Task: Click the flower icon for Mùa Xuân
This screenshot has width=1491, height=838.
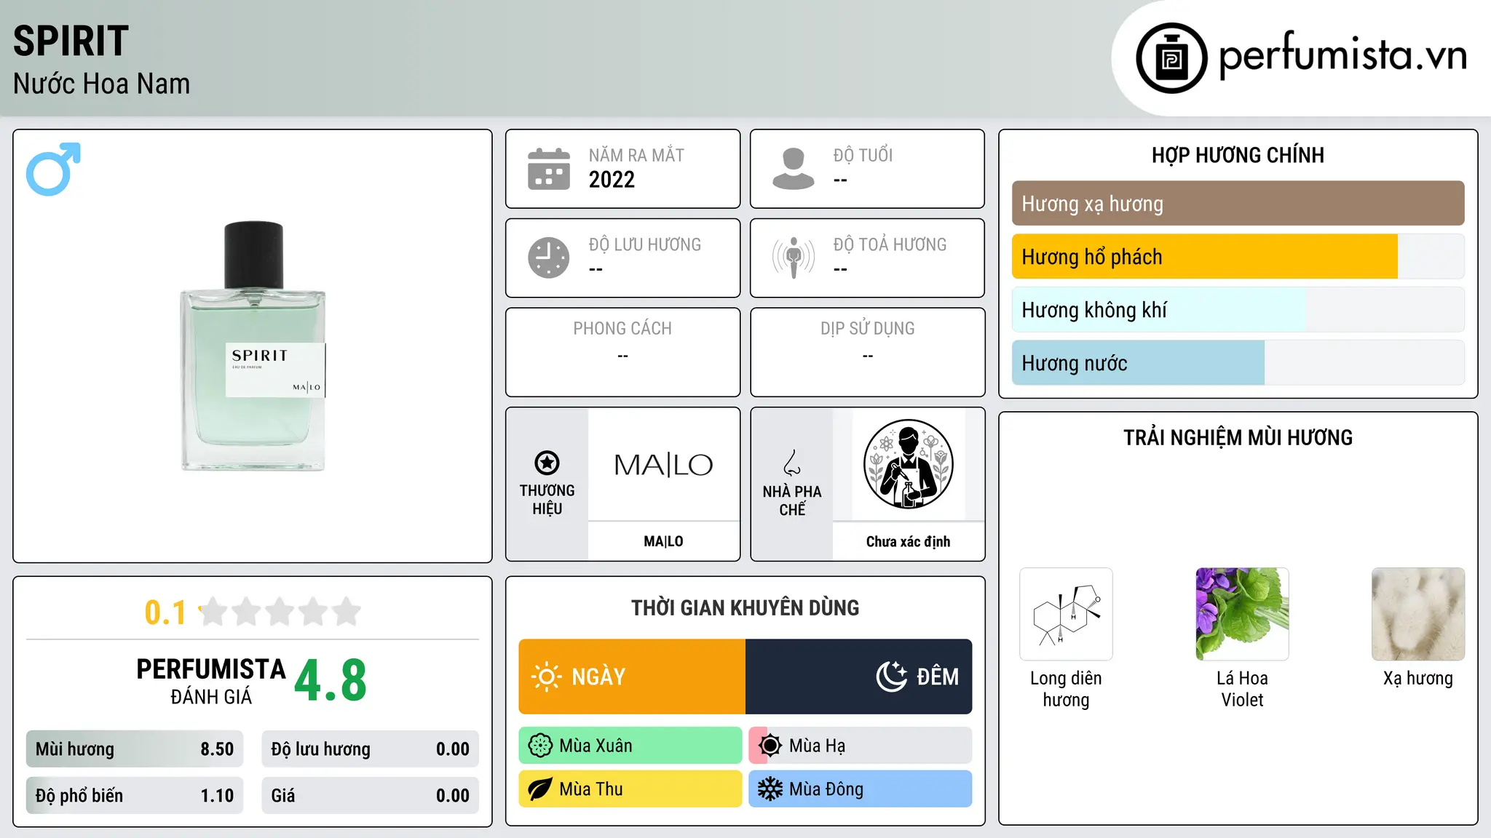Action: pos(540,746)
